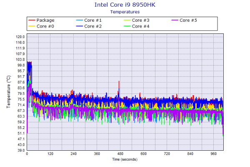The height and width of the screenshot is (167, 250).
Task: Click the 63.3 y-axis value
Action: pos(21,116)
